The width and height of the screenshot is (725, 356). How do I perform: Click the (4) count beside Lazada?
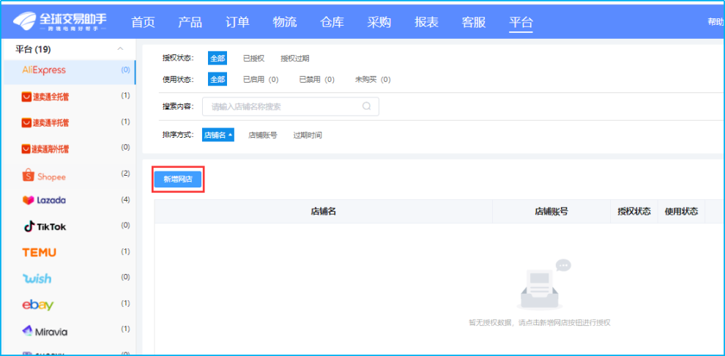[125, 200]
